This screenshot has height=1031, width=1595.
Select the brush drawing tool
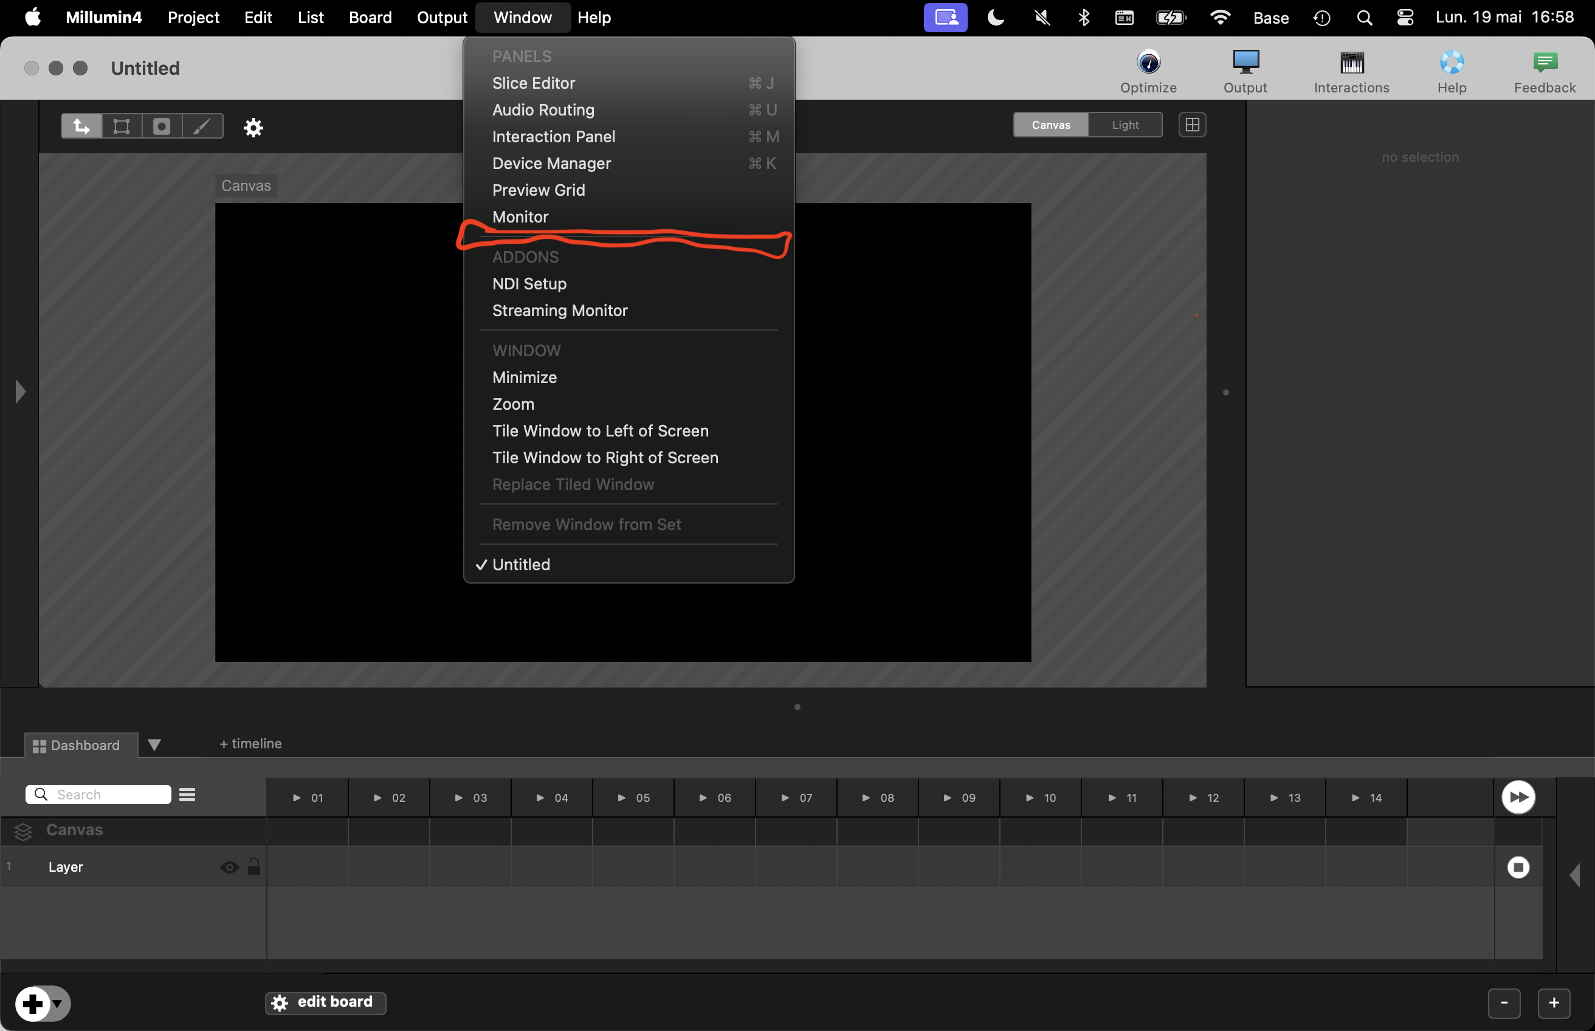click(x=201, y=126)
